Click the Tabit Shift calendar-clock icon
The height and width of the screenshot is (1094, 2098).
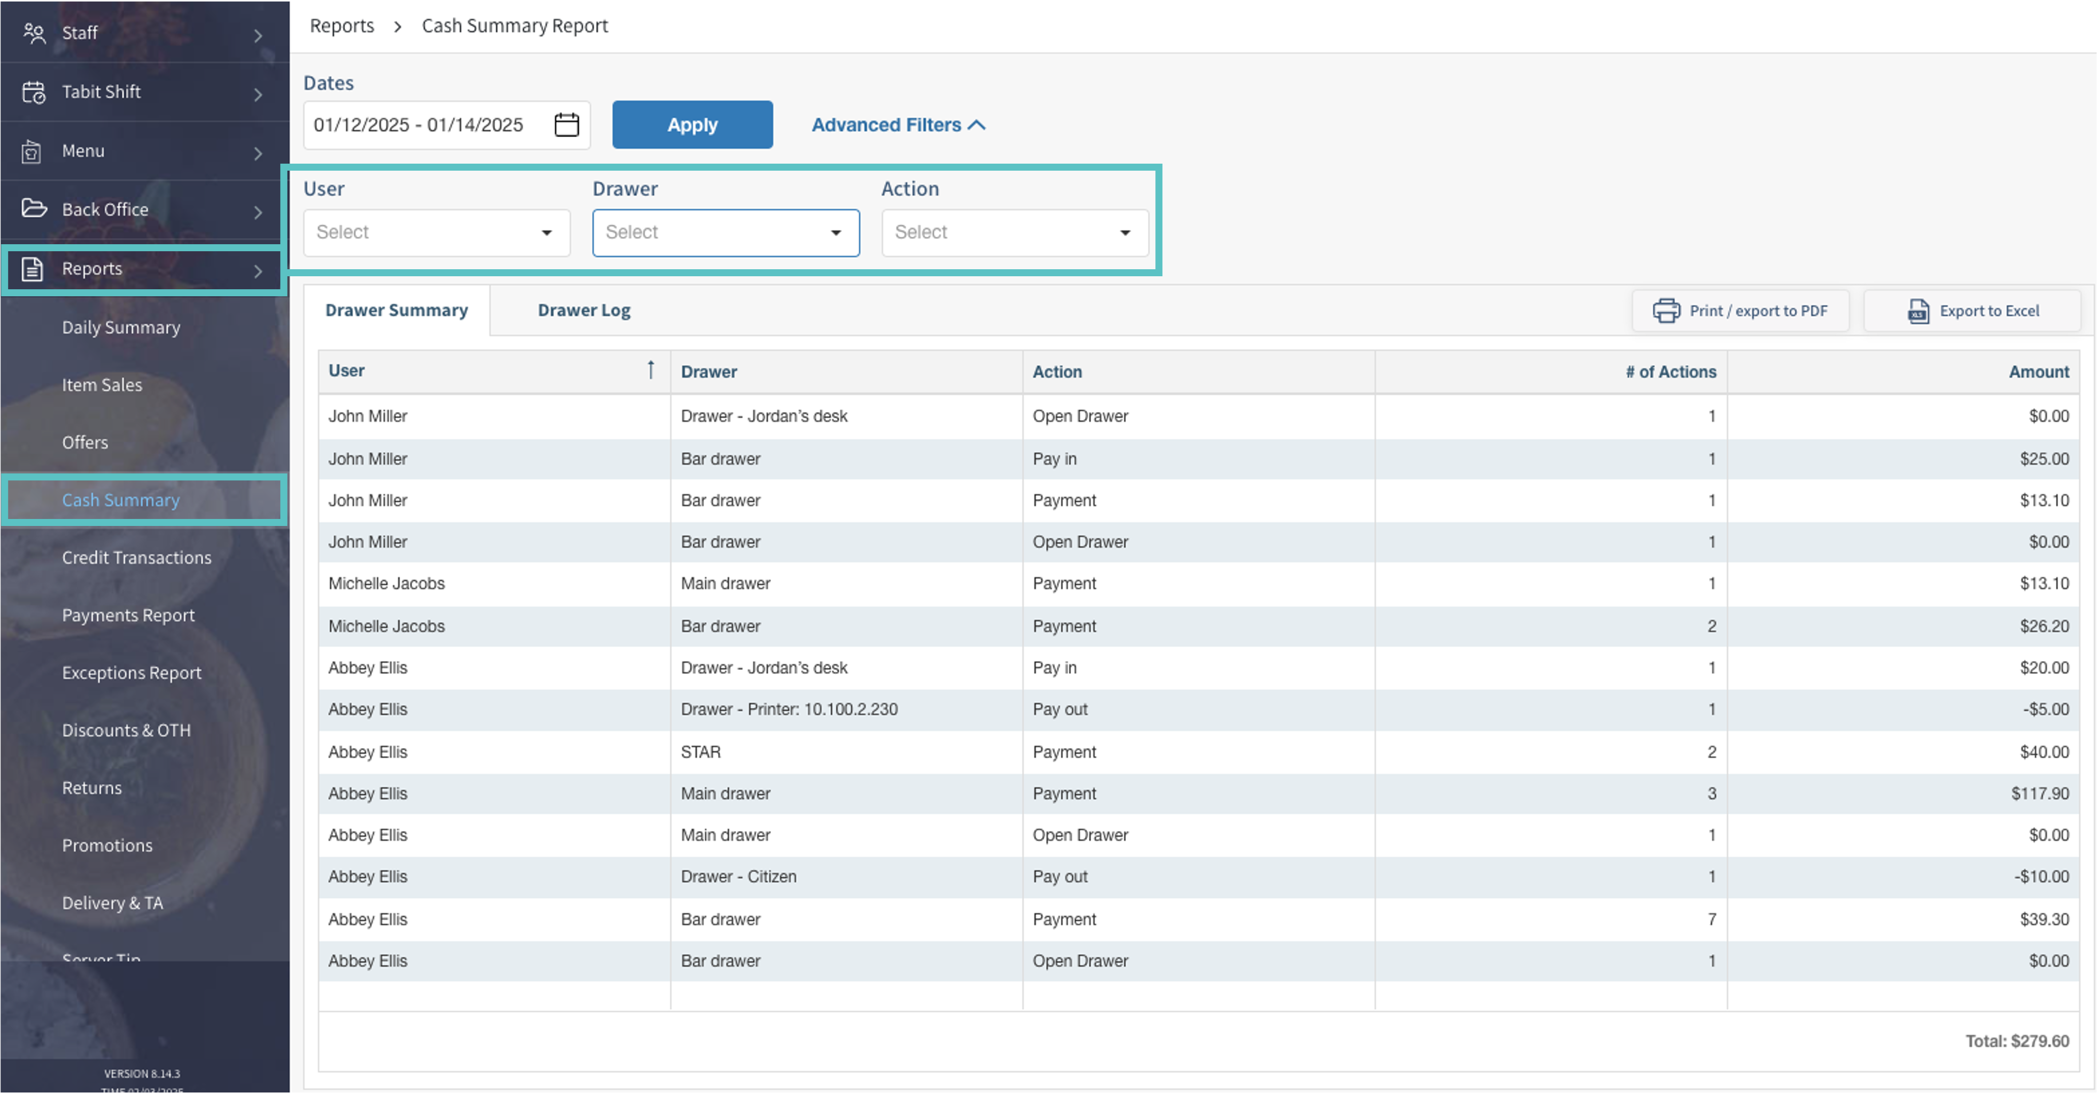[x=34, y=92]
